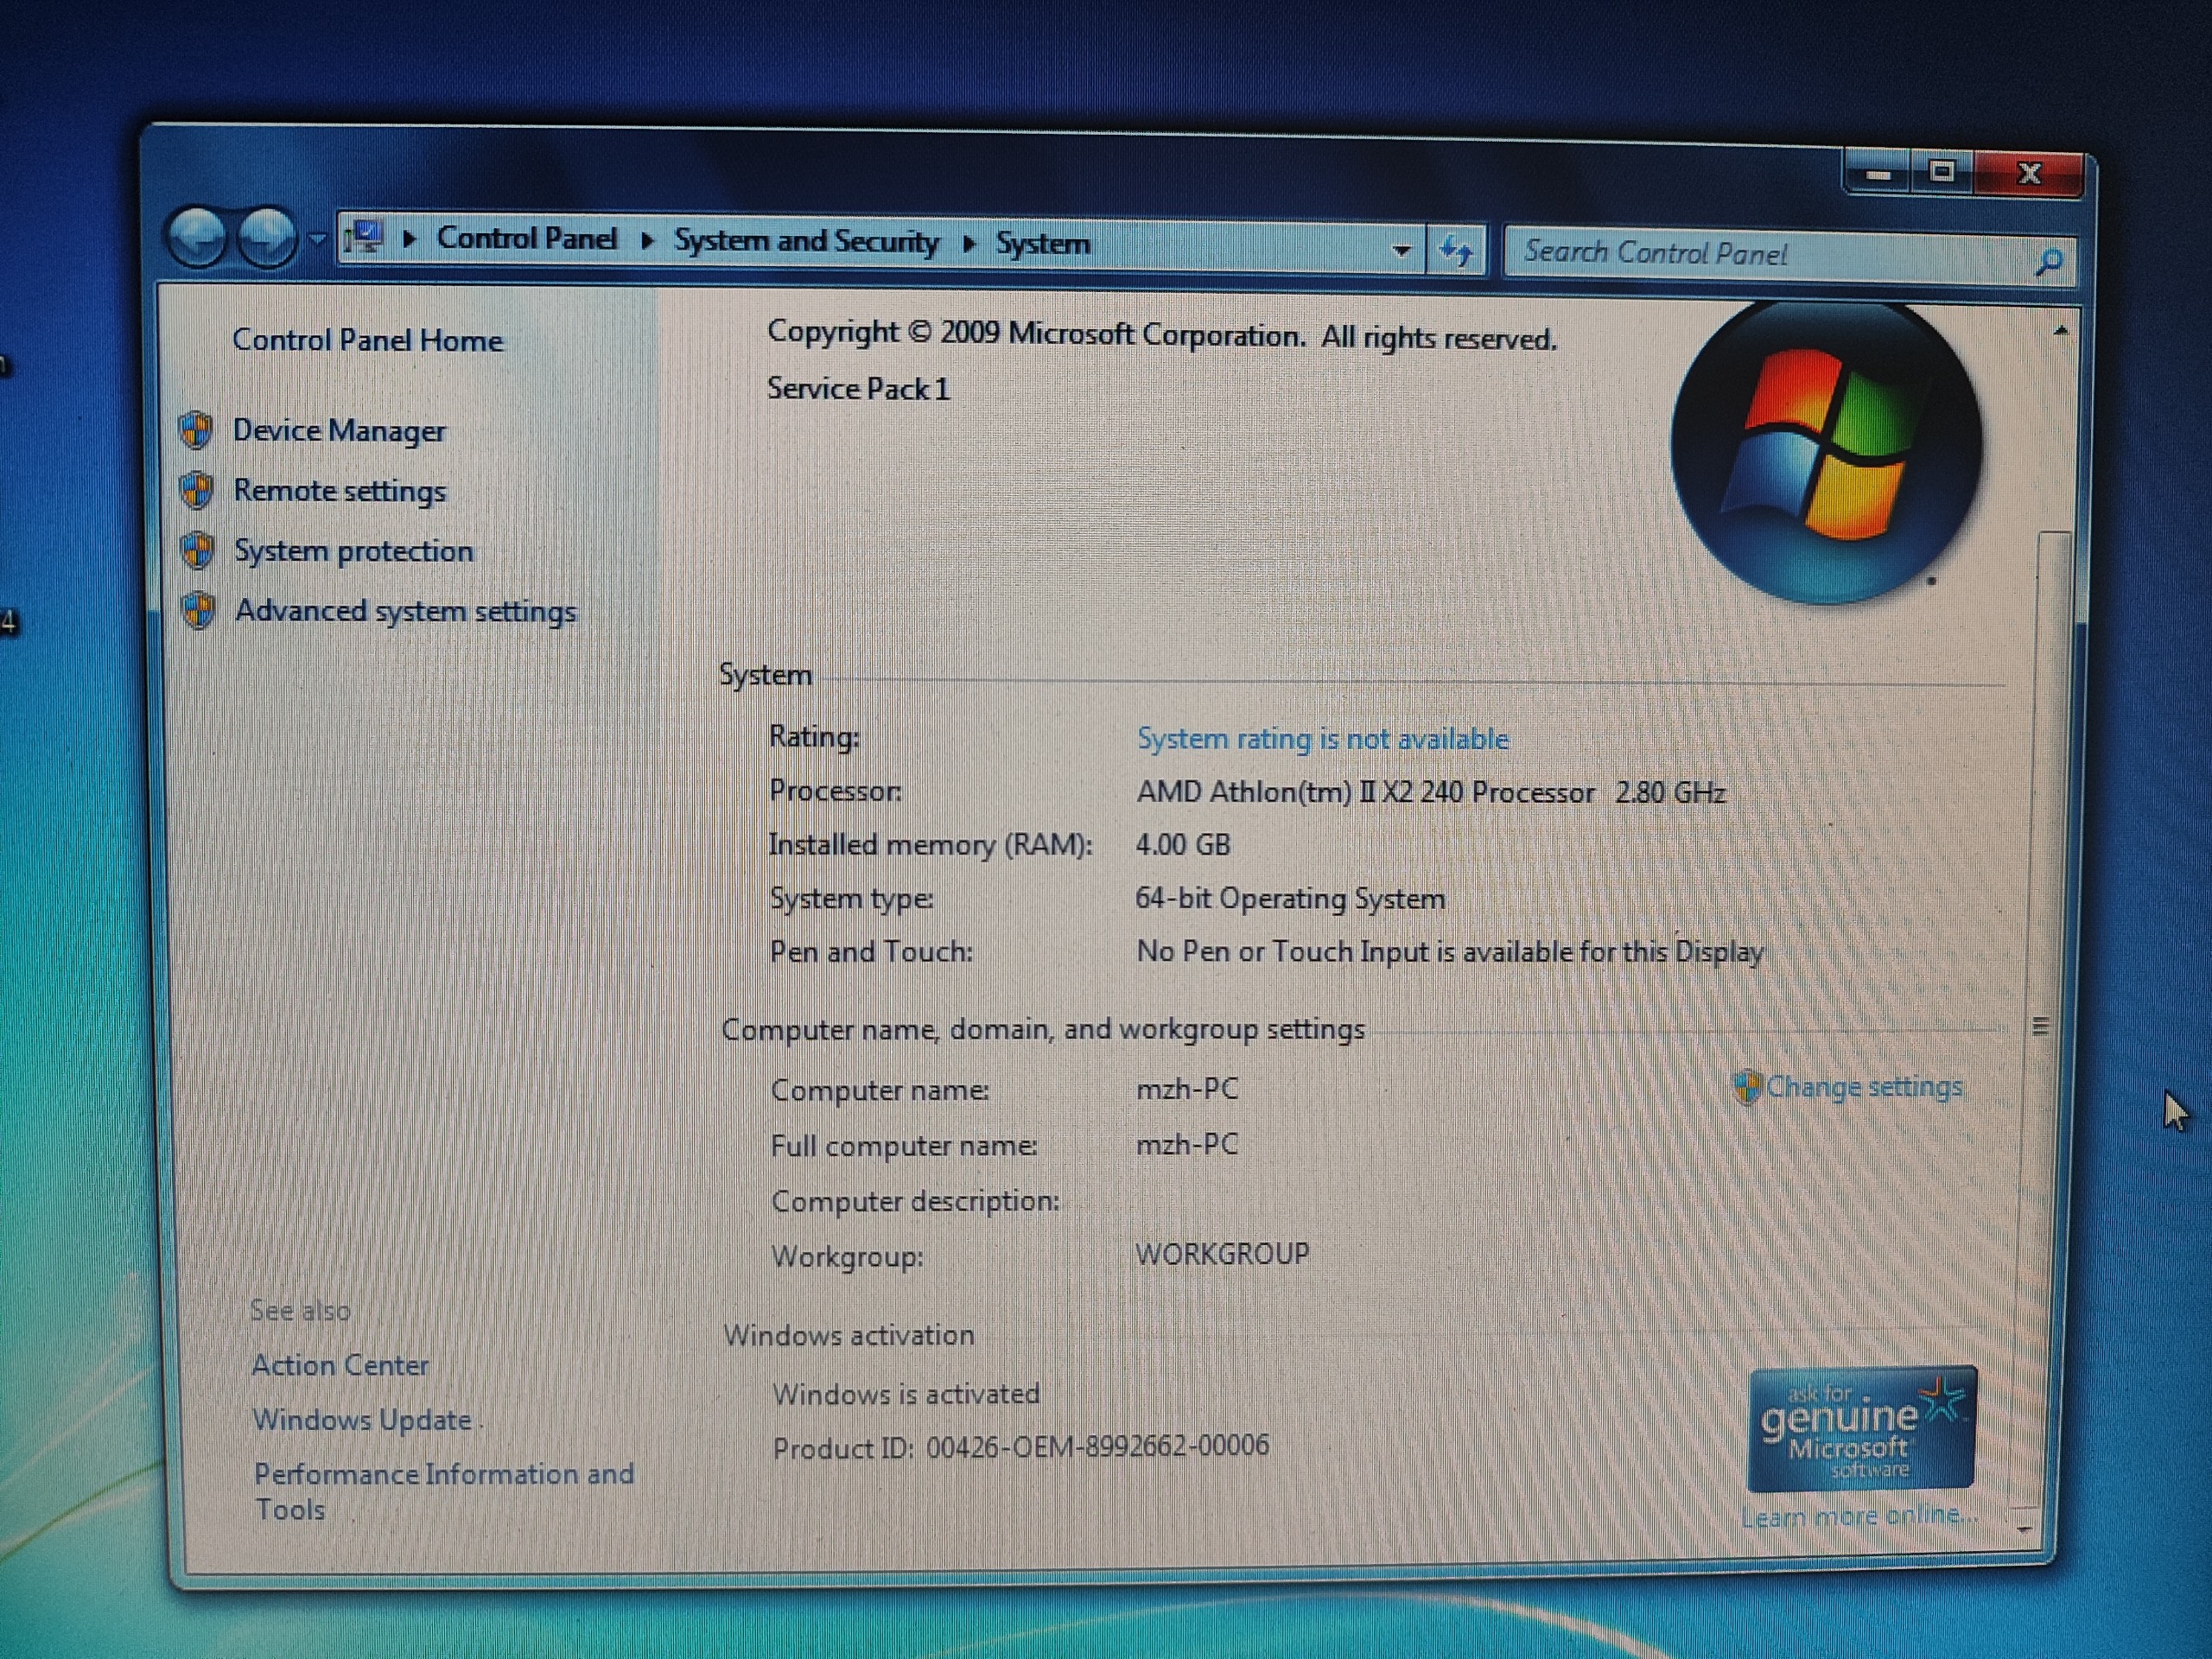Click the Forward navigation arrow button
This screenshot has height=1659, width=2212.
click(x=267, y=238)
